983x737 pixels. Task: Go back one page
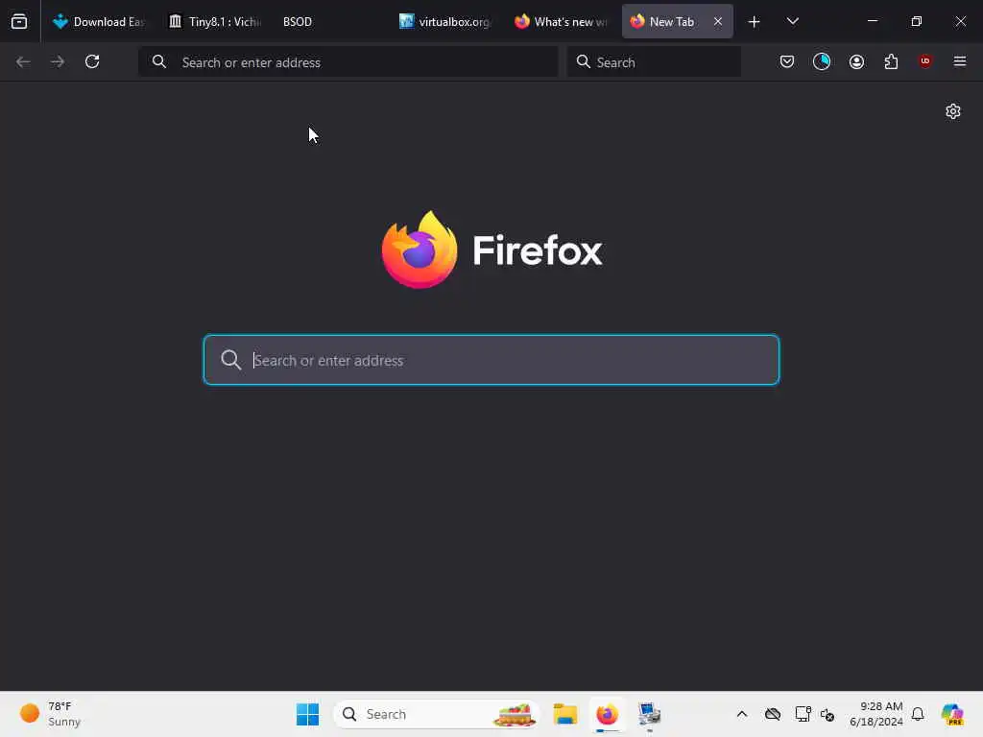pos(23,61)
